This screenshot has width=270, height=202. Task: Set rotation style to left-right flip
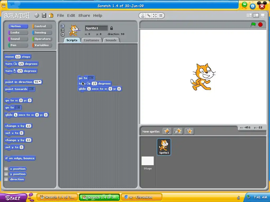point(63,30)
